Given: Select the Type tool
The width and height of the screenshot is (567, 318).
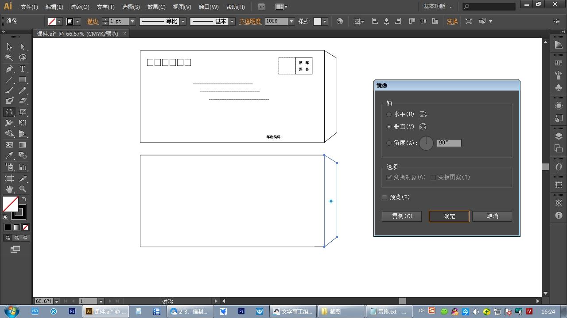Looking at the screenshot, I should 23,69.
